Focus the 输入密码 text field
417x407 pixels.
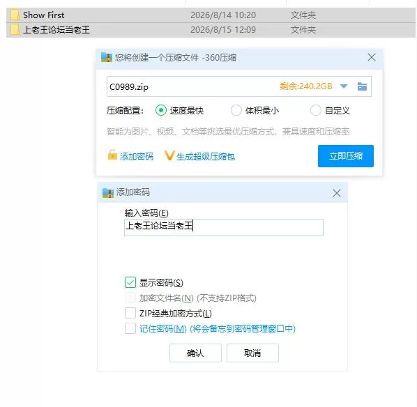pyautogui.click(x=224, y=228)
